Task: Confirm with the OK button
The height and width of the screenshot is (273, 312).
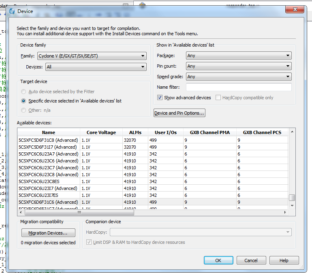Action: point(218,260)
